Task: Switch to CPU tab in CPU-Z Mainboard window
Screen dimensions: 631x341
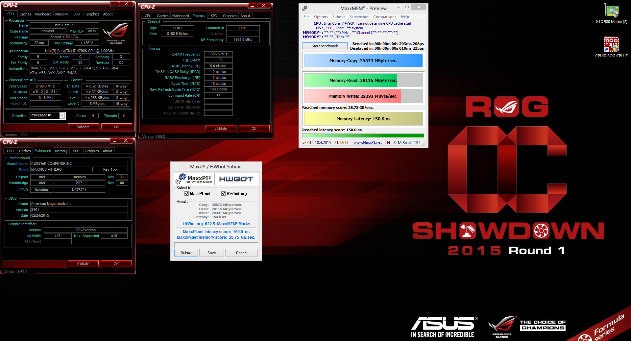Action: coord(11,151)
